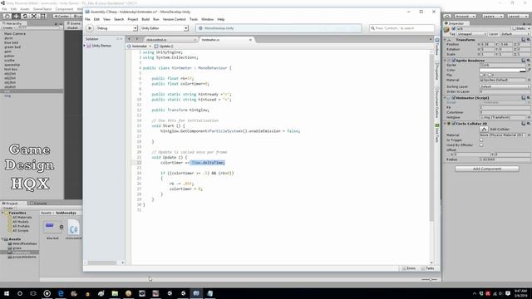Collapse the Transform component
Image resolution: width=532 pixels, height=299 pixels.
446,40
